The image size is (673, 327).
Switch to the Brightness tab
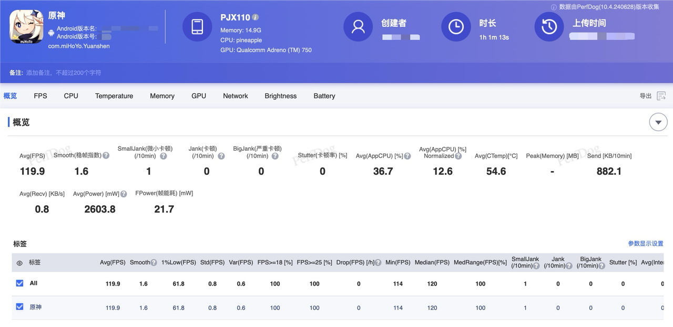281,96
